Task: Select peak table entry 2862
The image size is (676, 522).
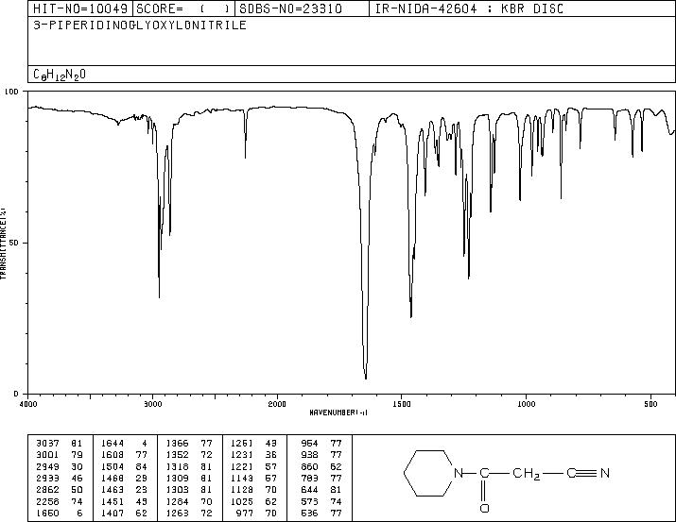Action: pos(60,490)
